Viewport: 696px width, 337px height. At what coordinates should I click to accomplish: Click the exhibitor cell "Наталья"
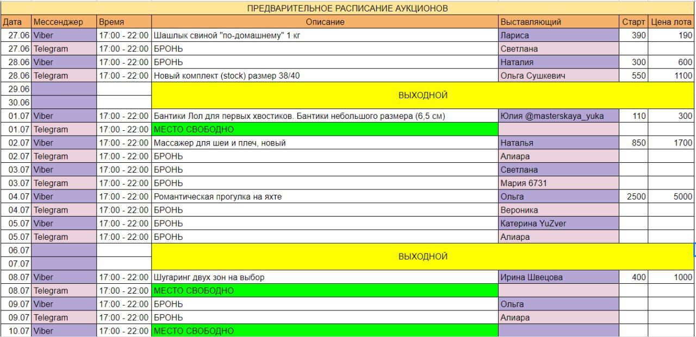(559, 143)
